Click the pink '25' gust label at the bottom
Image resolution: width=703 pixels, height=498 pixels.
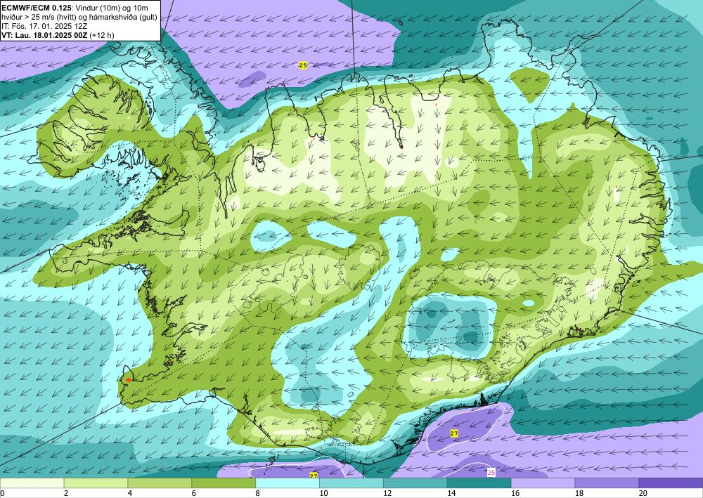click(491, 473)
